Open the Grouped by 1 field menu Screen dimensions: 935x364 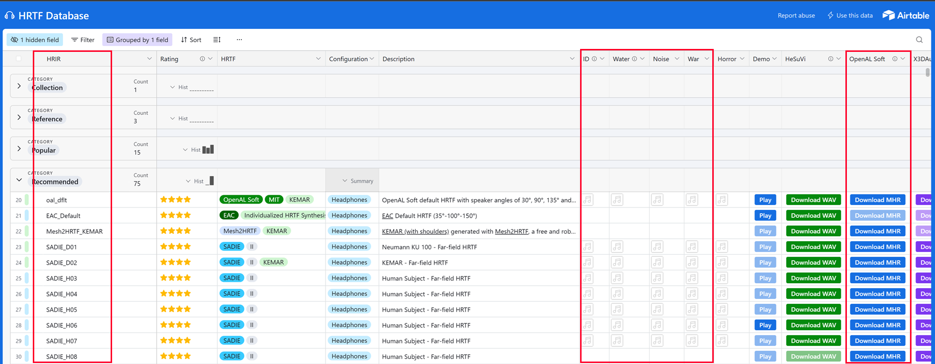138,40
